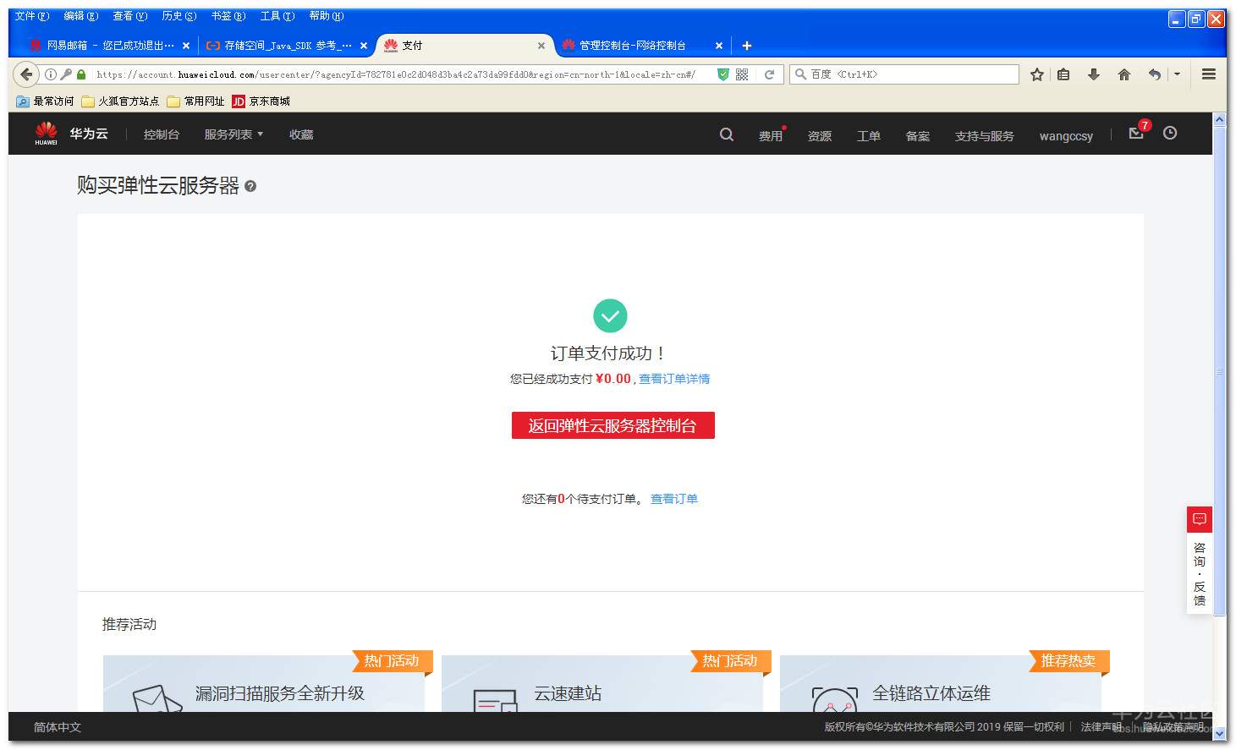The height and width of the screenshot is (750, 1236).
Task: Reload the page with the refresh icon
Action: pyautogui.click(x=769, y=74)
